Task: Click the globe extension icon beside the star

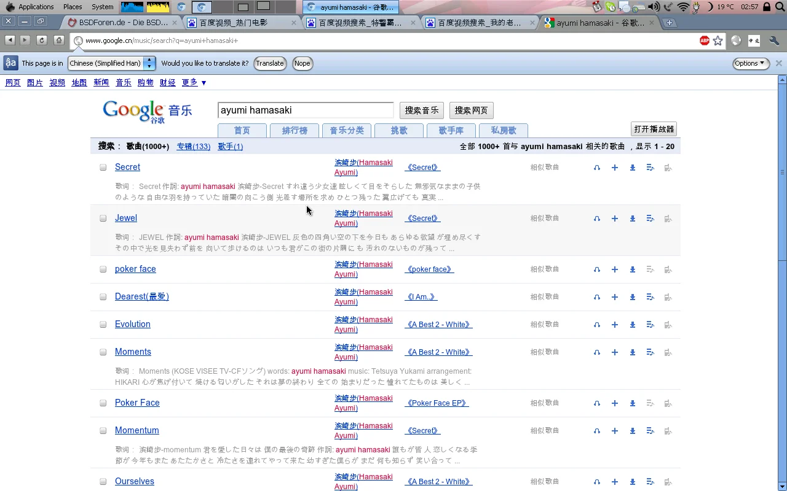Action: point(736,41)
